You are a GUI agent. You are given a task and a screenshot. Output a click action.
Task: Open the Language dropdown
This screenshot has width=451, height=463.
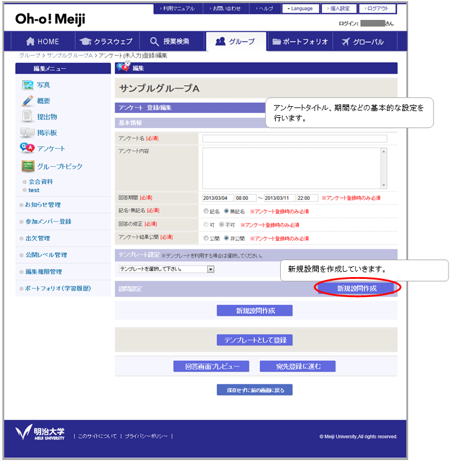[x=301, y=8]
